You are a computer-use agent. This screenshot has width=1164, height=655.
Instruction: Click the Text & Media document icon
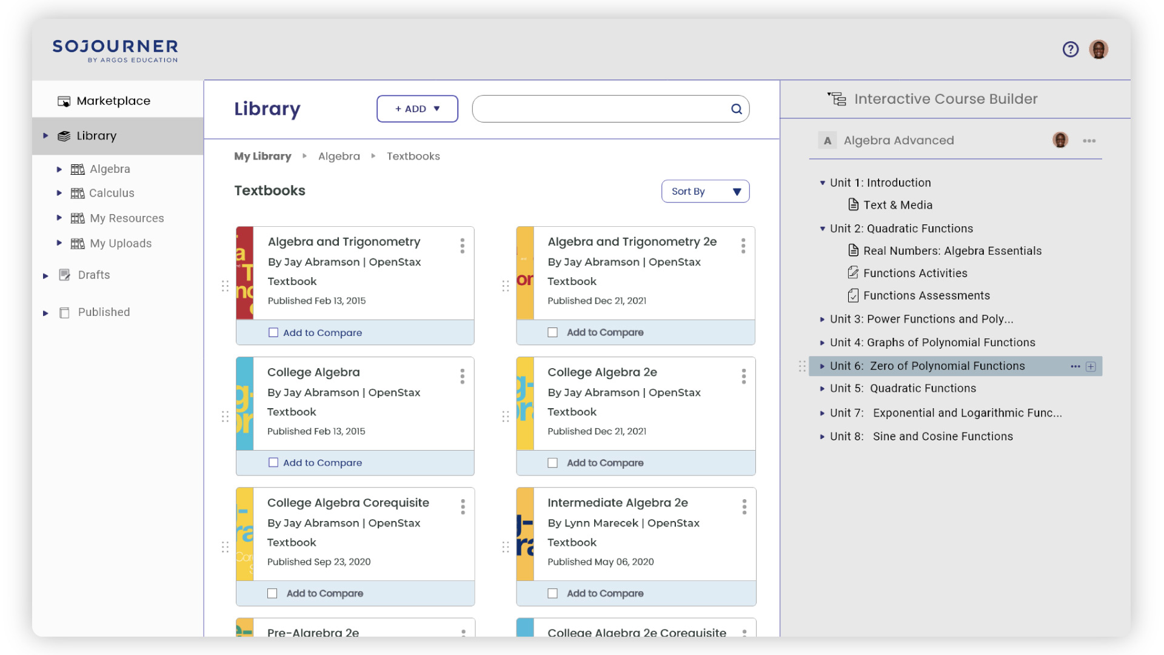coord(853,204)
